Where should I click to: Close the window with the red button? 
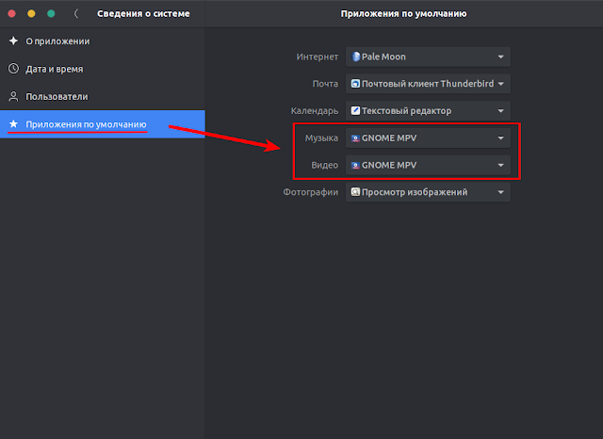(12, 14)
